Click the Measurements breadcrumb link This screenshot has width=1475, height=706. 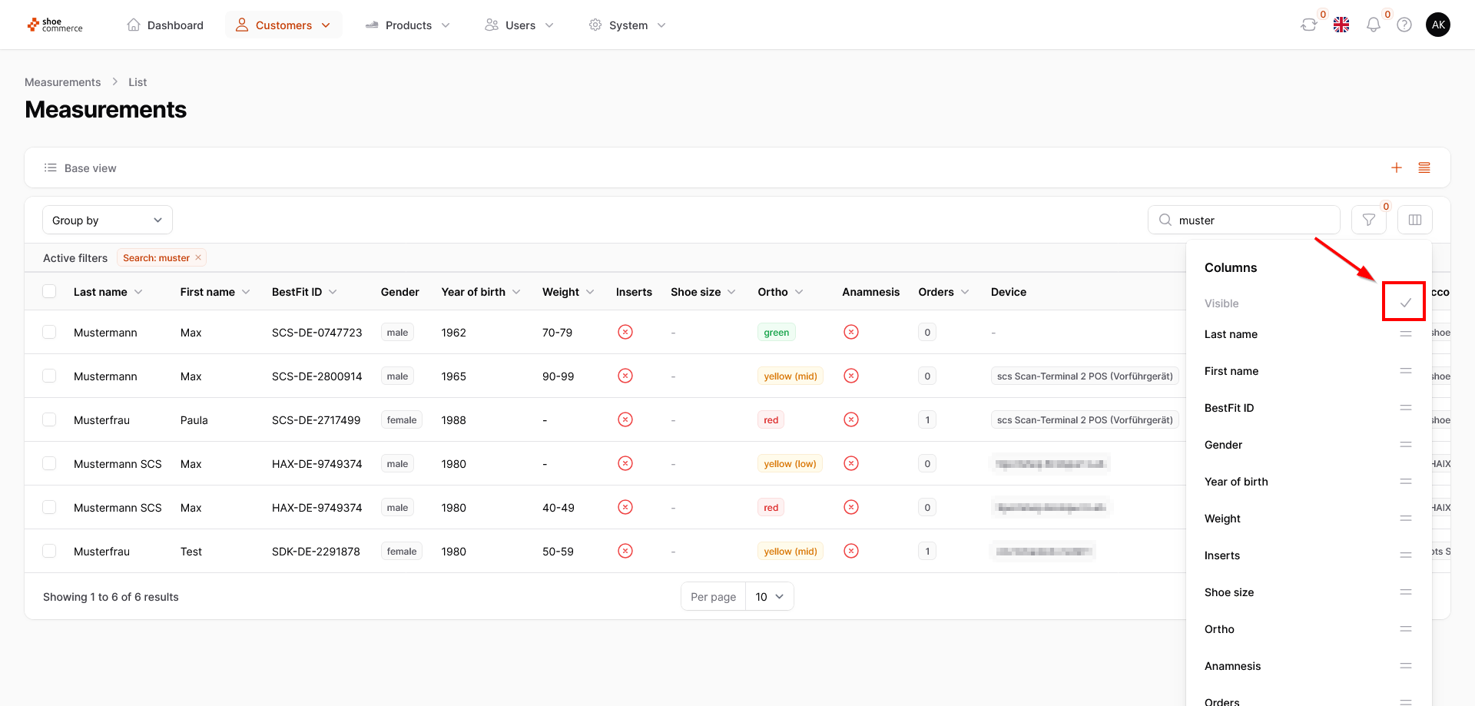click(63, 82)
